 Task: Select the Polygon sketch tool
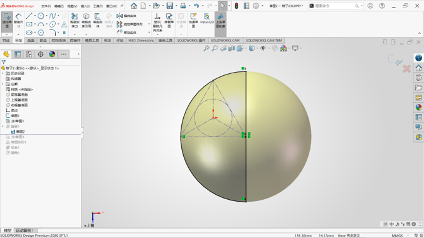point(41,33)
